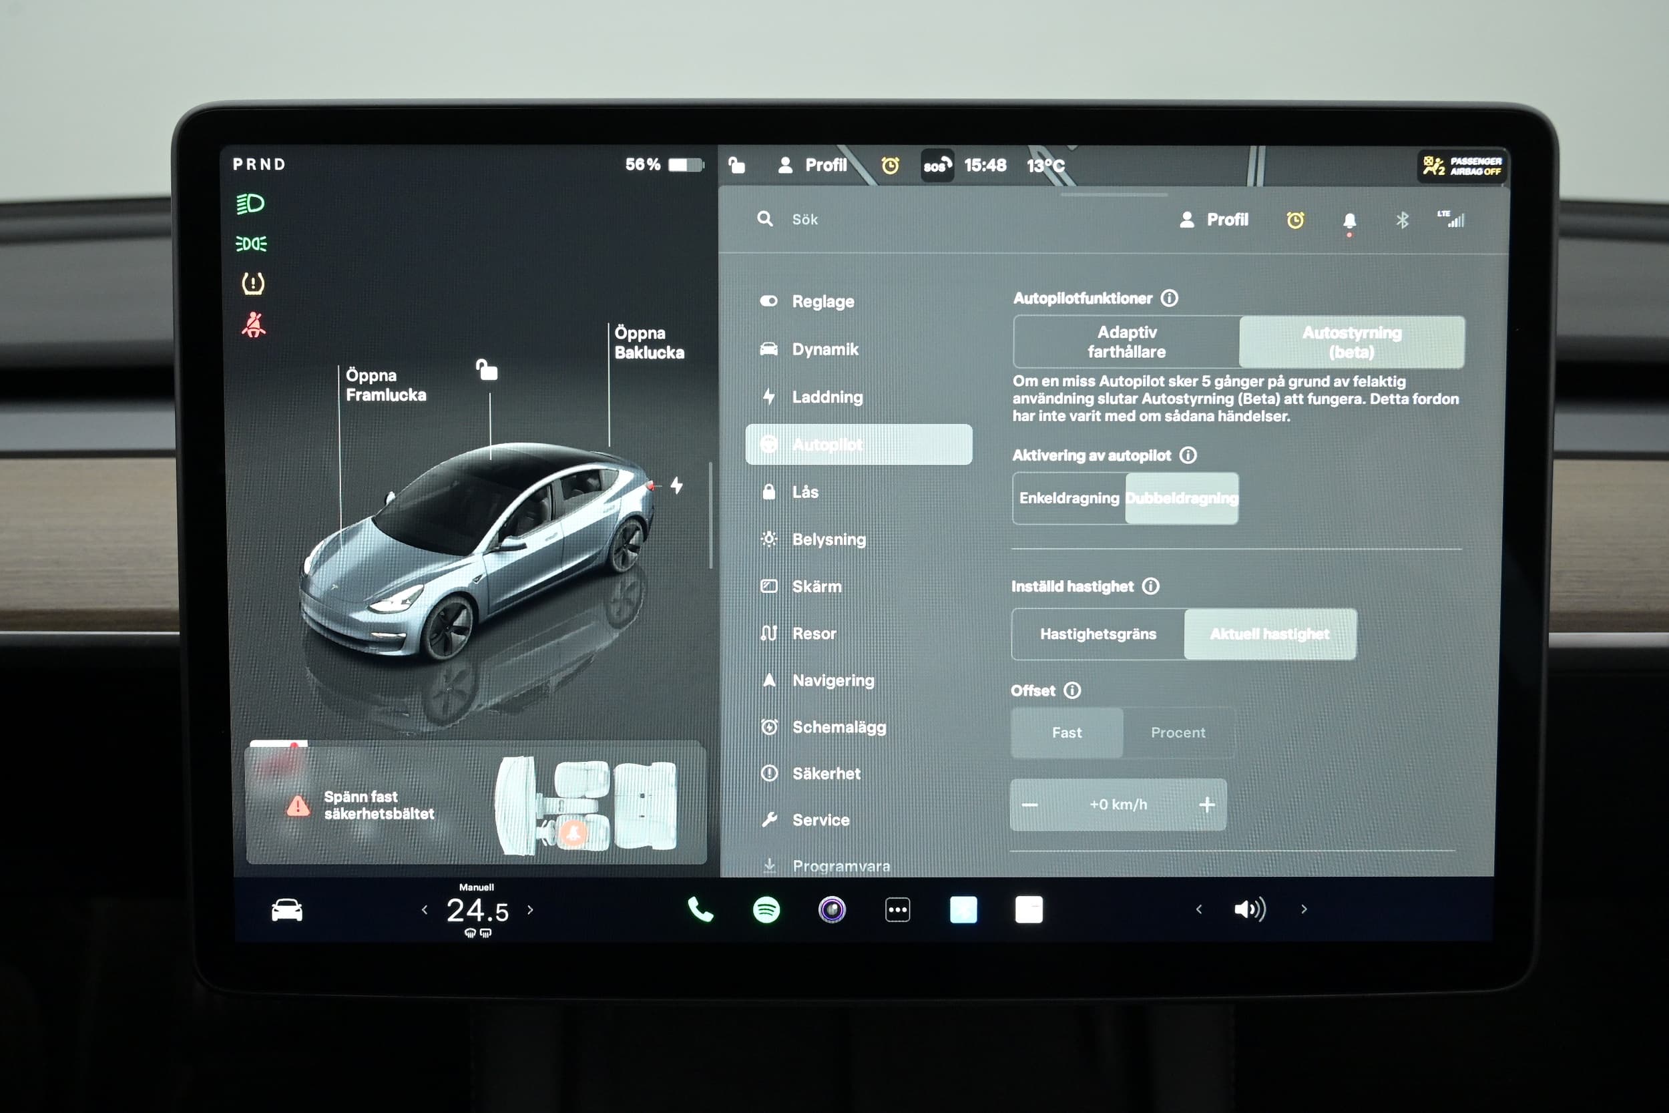The image size is (1669, 1113).
Task: Tap the 13°C outside temperature
Action: (x=1045, y=166)
